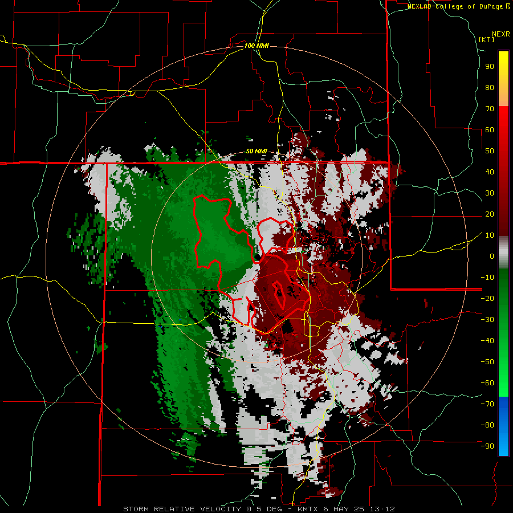Image resolution: width=513 pixels, height=513 pixels.
Task: Click the "-40" value on the velocity scale
Action: point(487,341)
